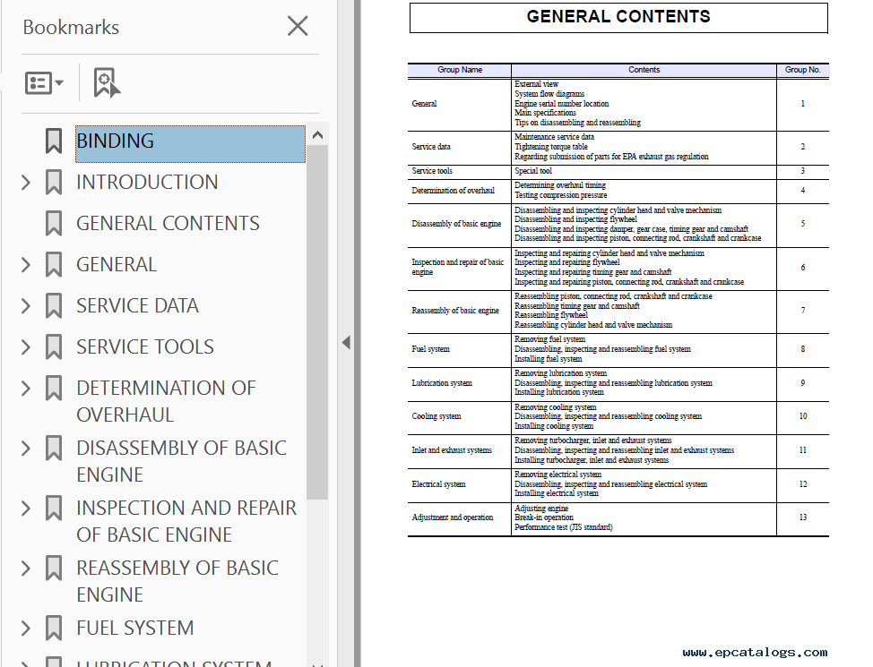Screen dimensions: 873x667
Task: Click the bookmark icon beside GENERAL CONTENTS
Action: (54, 224)
